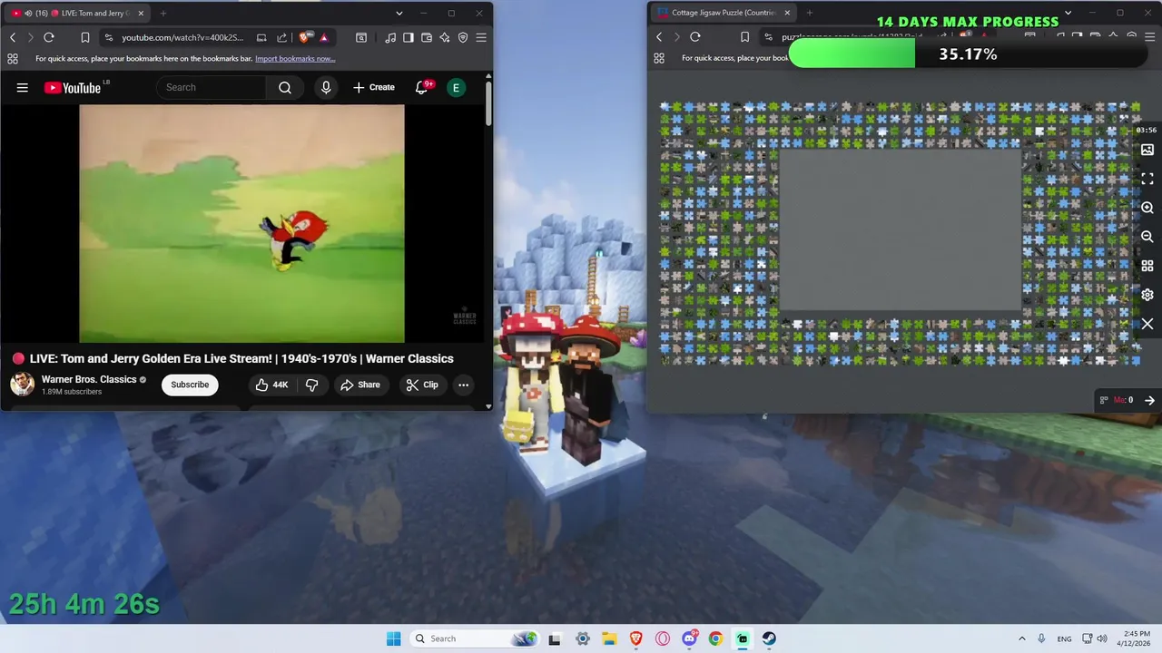Screen dimensions: 1162x653
Task: Open Brave main menu in YouTube window
Action: [481, 37]
